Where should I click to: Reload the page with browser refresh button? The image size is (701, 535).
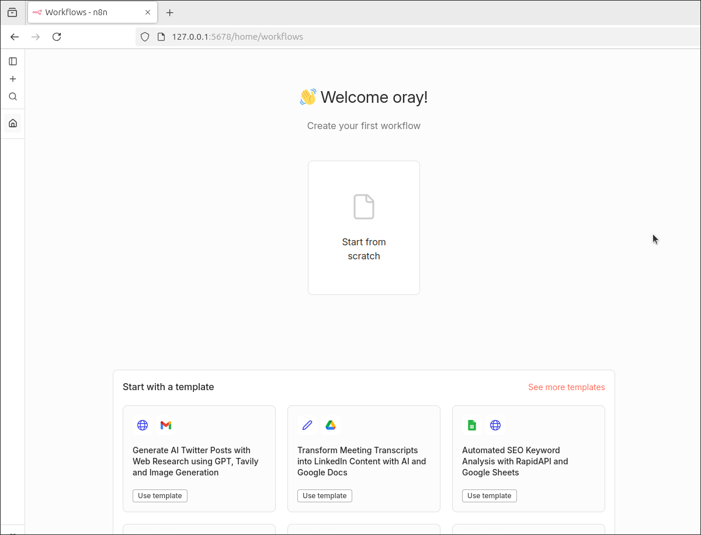pos(57,37)
